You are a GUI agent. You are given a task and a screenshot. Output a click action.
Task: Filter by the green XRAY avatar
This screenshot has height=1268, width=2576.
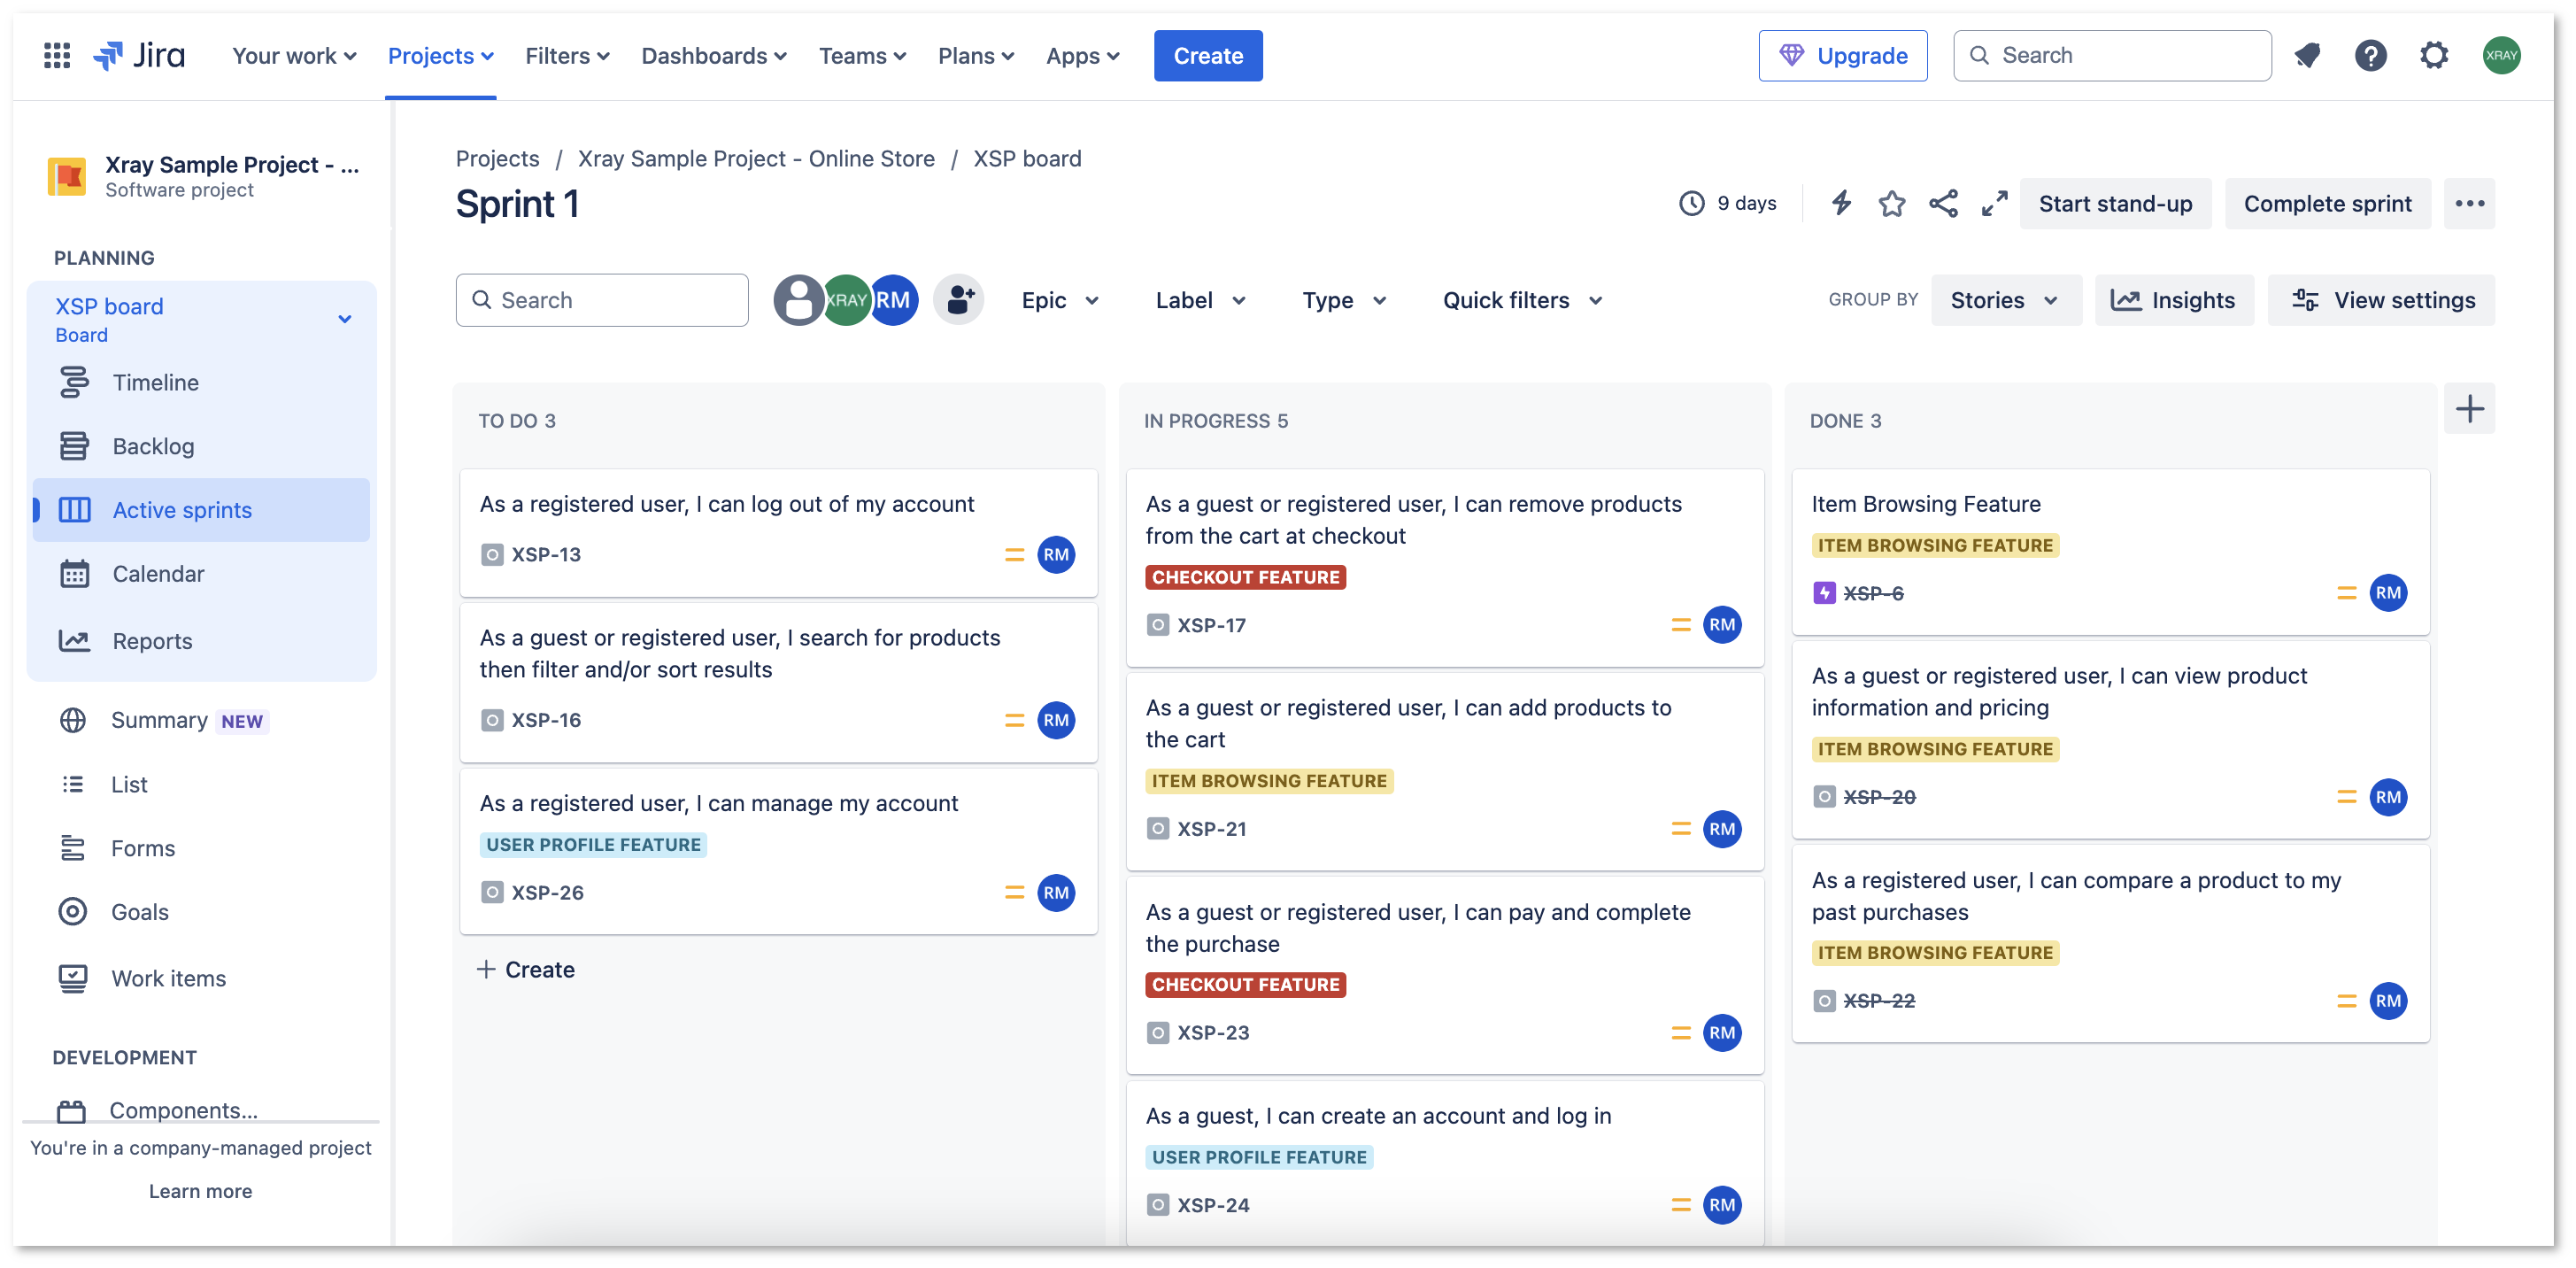tap(846, 299)
